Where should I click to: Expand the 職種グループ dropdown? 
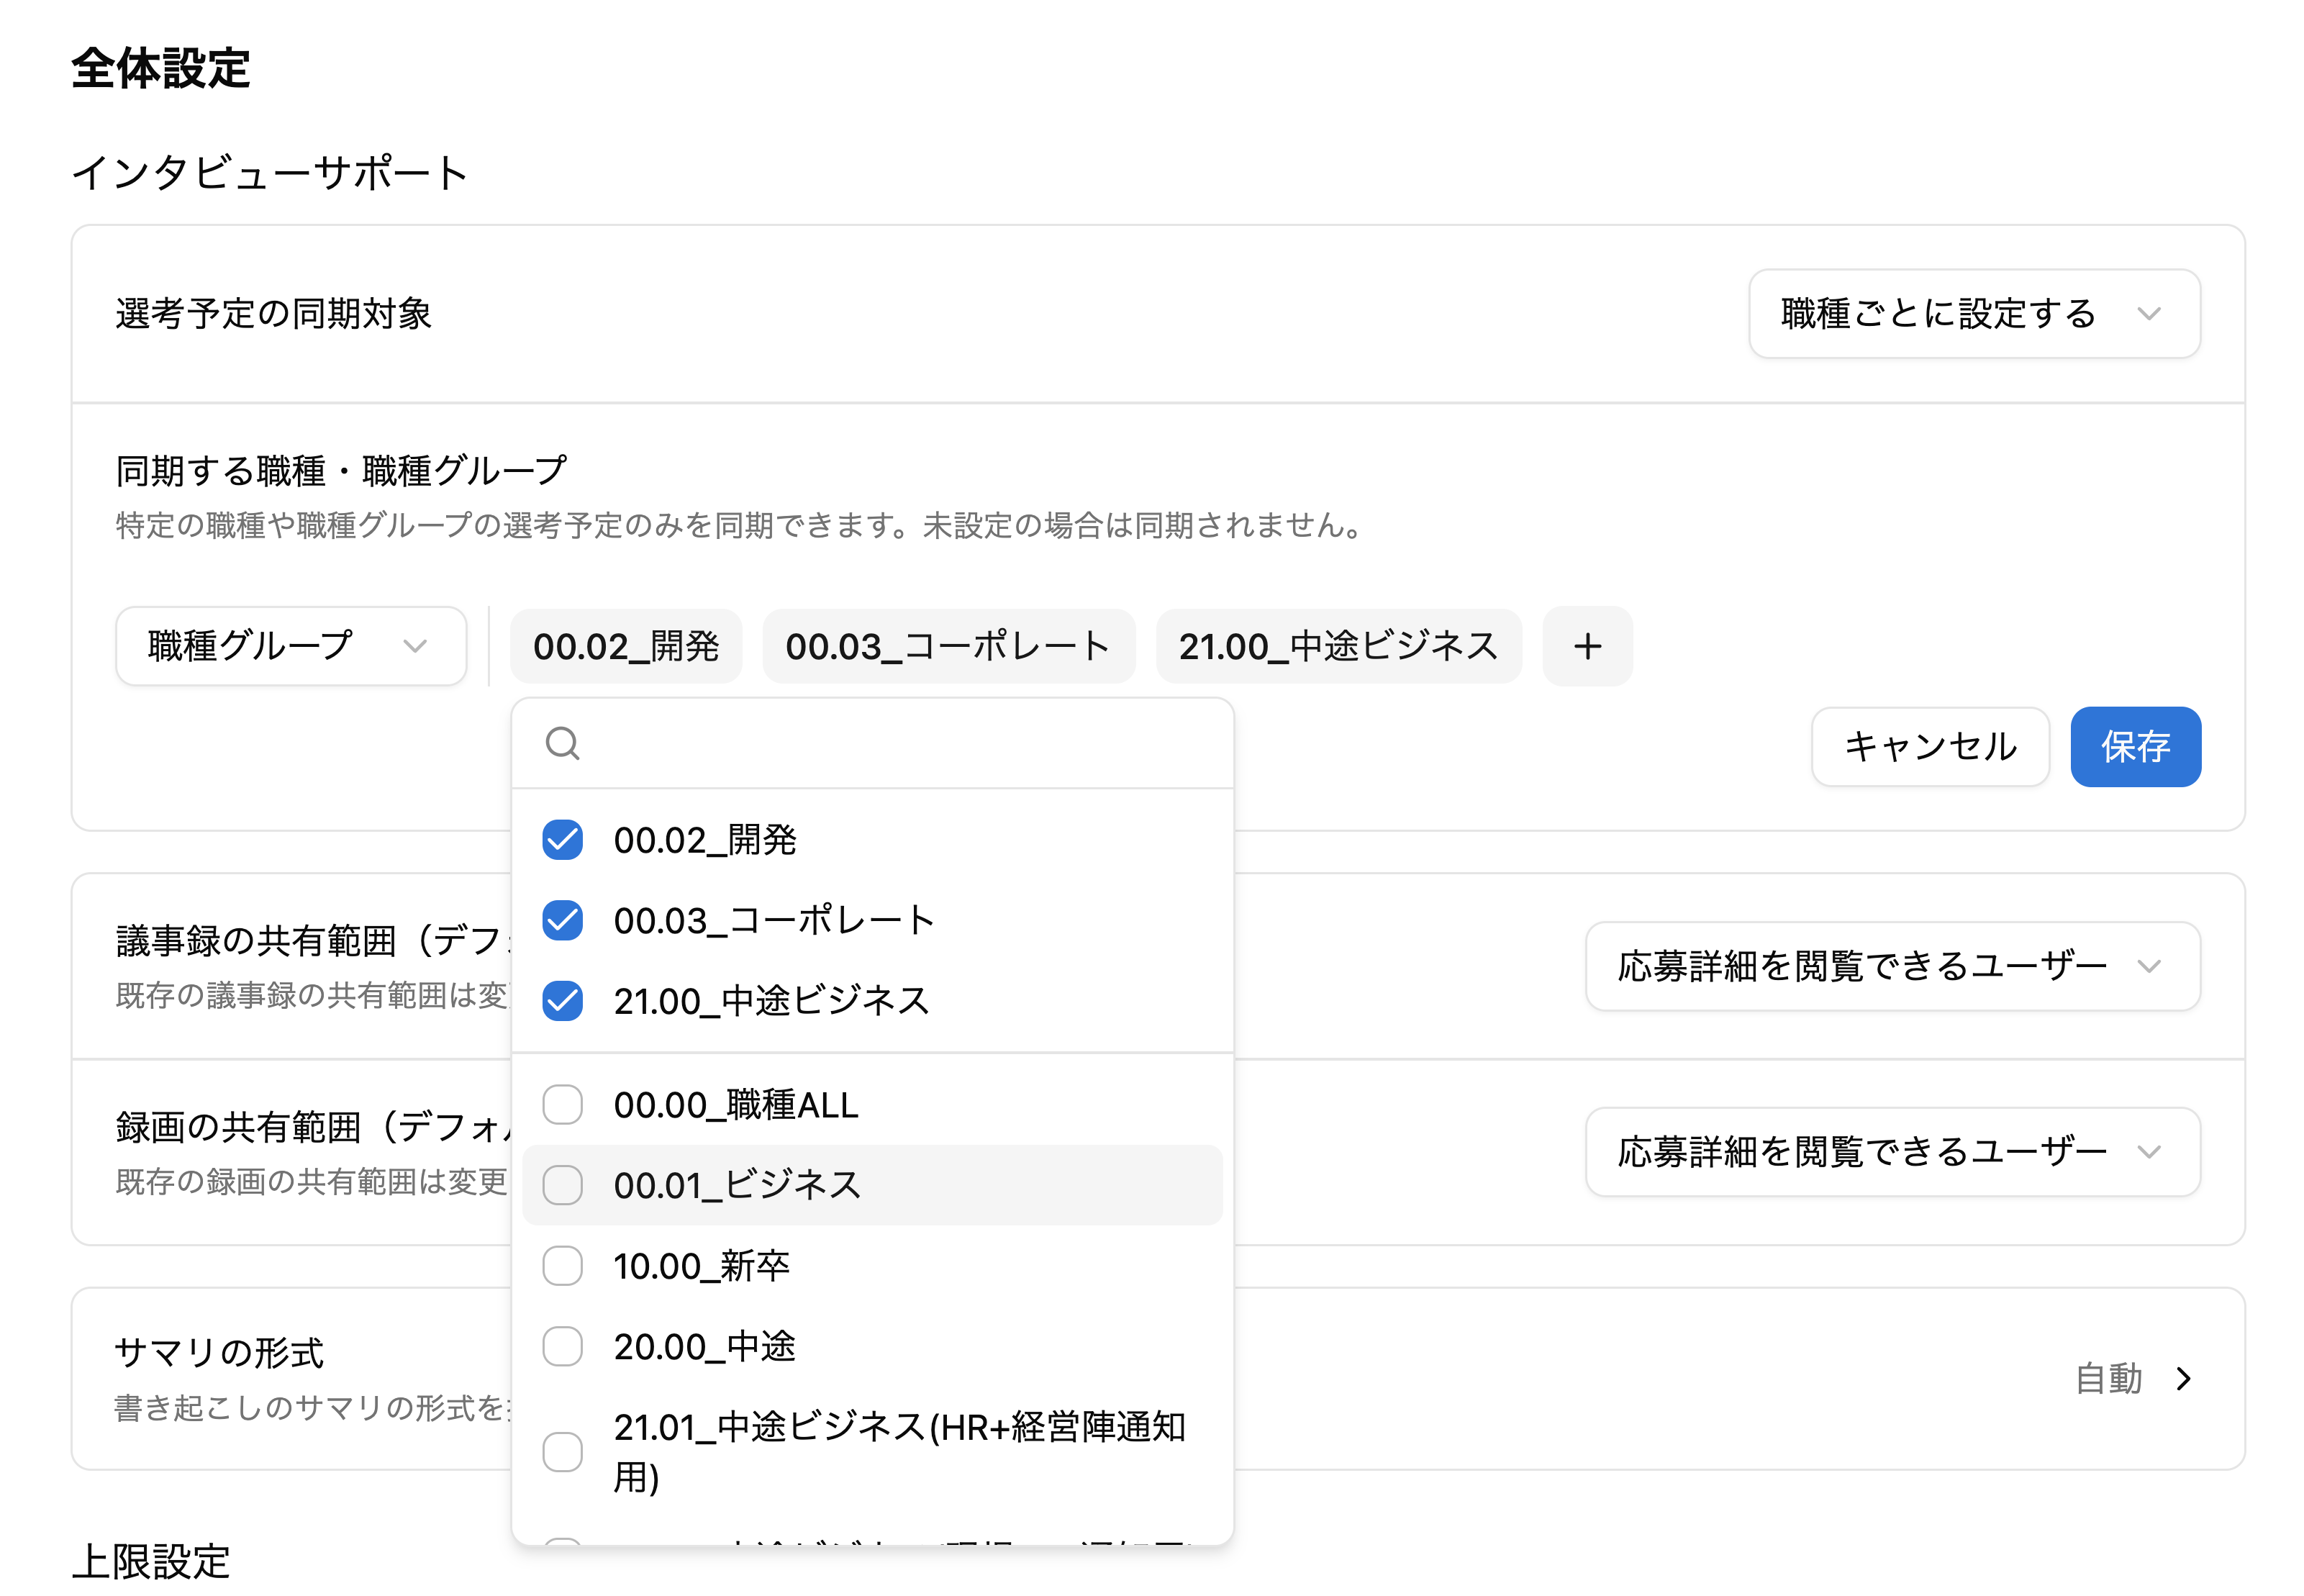click(290, 646)
